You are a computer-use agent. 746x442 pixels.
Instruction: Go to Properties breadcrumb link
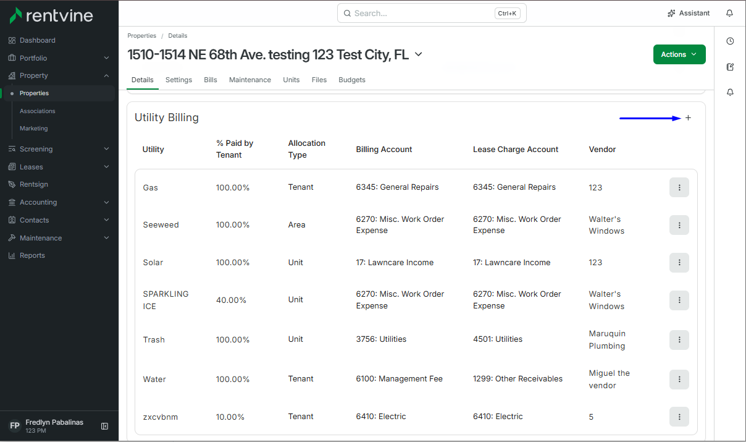pos(142,36)
